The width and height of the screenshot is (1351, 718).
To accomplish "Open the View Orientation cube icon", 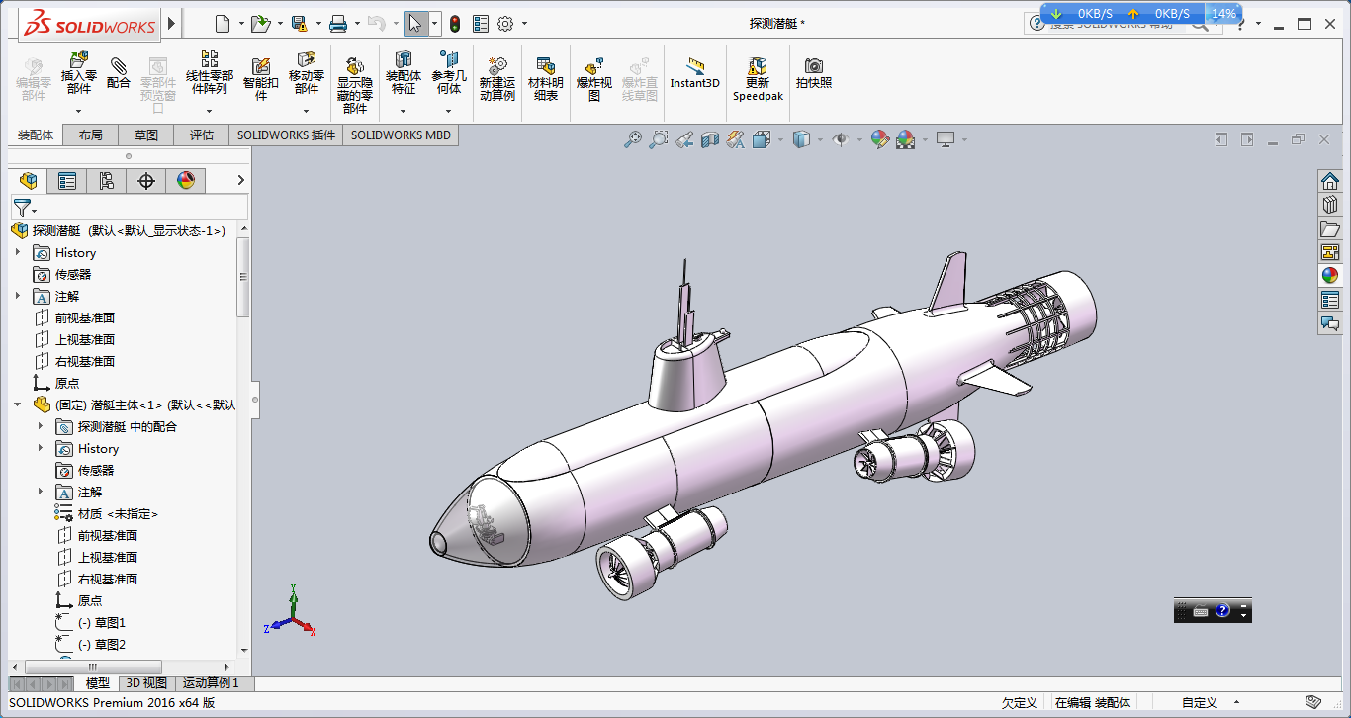I will [x=761, y=140].
